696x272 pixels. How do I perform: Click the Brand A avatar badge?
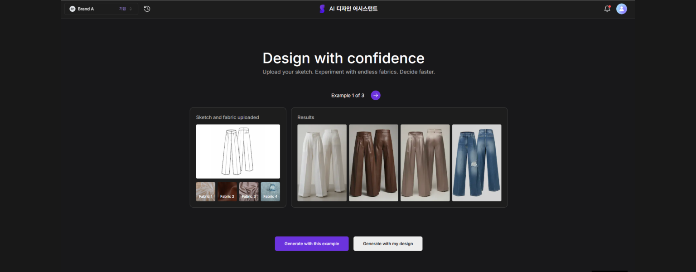[72, 9]
